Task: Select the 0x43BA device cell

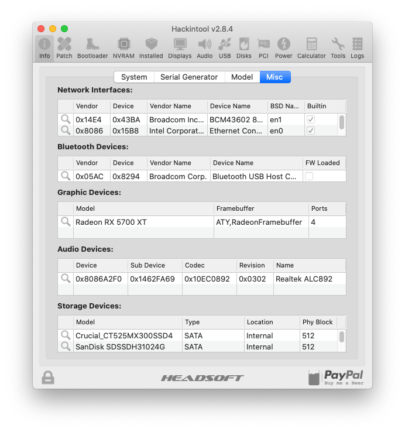Action: (x=129, y=119)
